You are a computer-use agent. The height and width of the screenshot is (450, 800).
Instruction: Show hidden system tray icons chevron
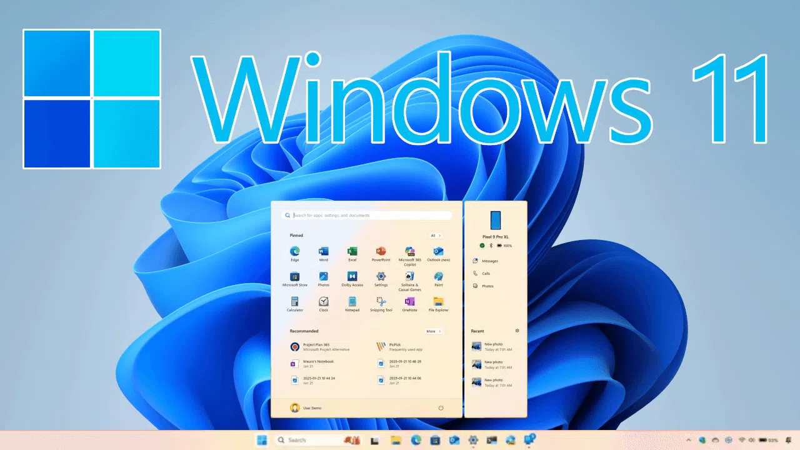[689, 441]
